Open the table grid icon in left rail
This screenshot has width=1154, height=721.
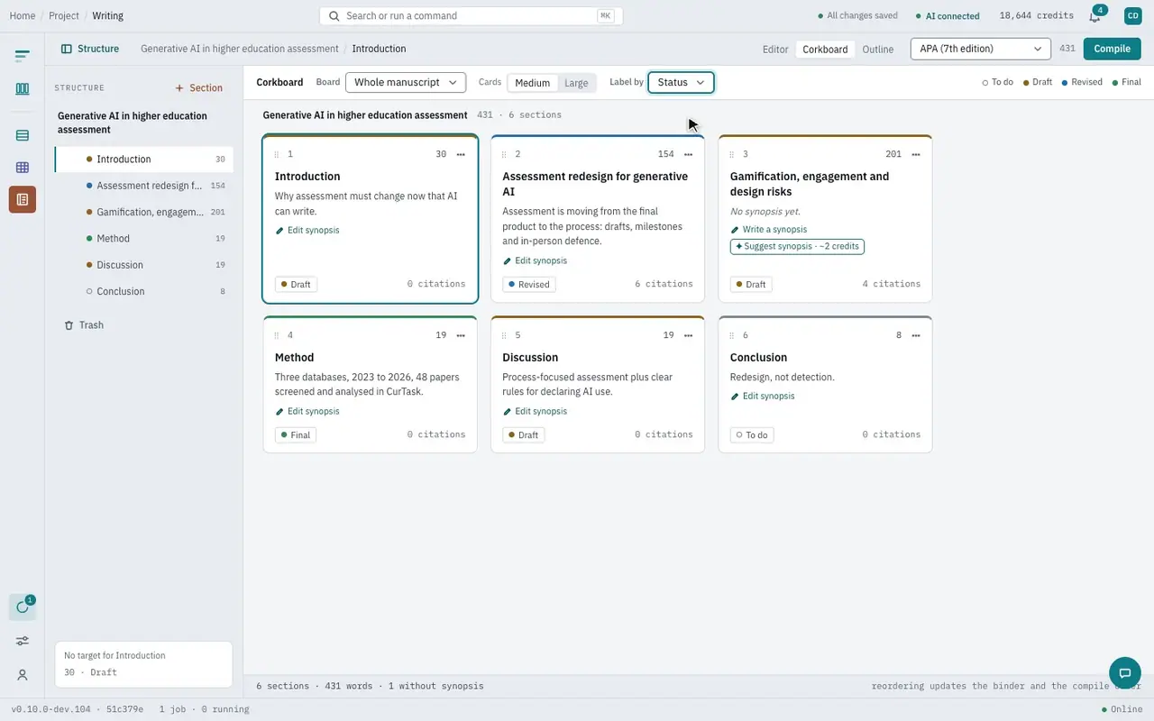(23, 168)
